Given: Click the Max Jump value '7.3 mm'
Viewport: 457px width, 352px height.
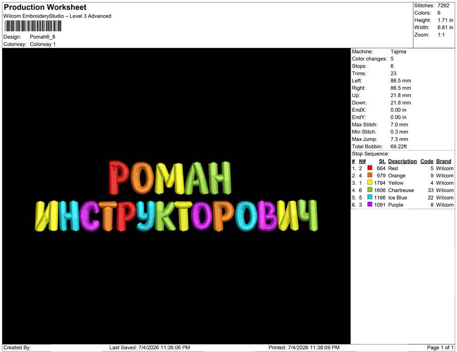Looking at the screenshot, I should coord(399,139).
